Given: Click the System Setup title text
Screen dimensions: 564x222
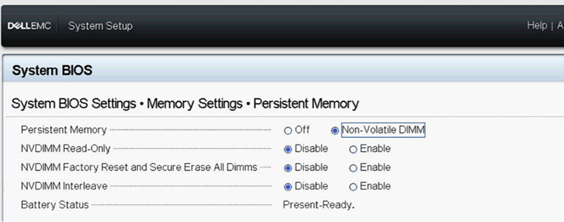Looking at the screenshot, I should pyautogui.click(x=100, y=26).
